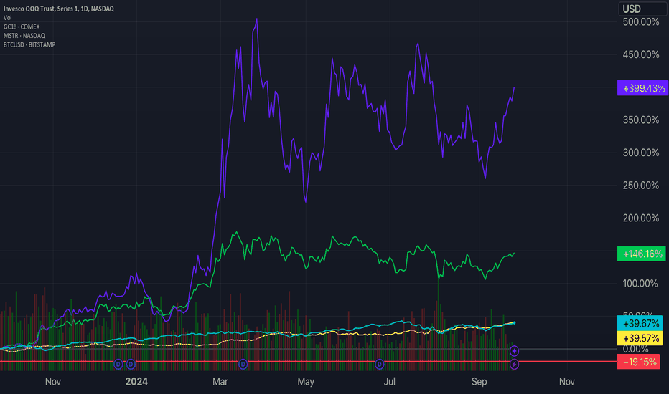
Task: Open the USD currency selector
Action: (x=643, y=9)
